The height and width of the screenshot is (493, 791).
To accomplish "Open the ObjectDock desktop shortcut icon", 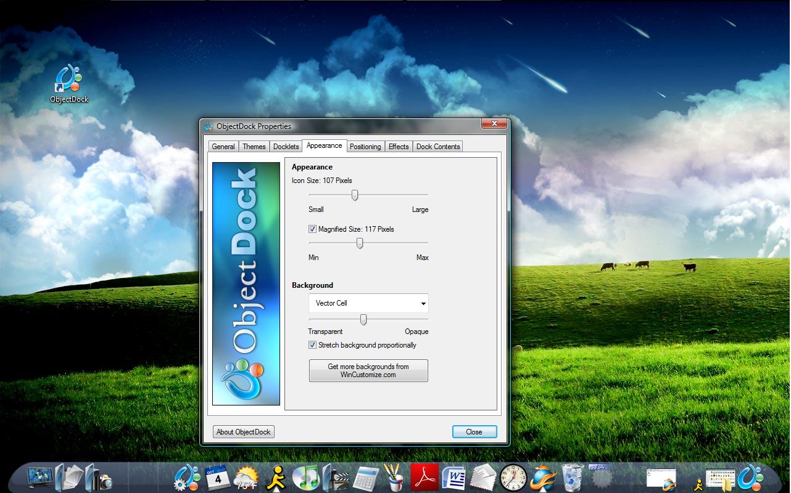I will [69, 82].
